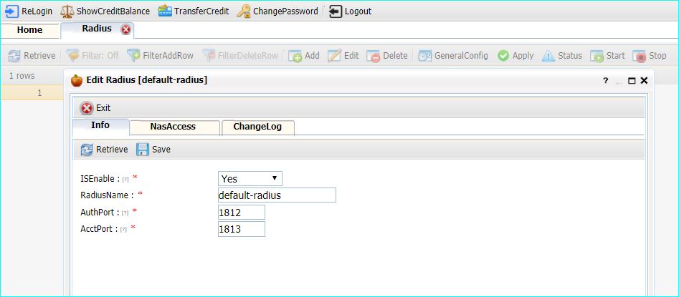Viewport: 679px width, 297px height.
Task: Open the ChangeLog tab
Action: pos(257,127)
